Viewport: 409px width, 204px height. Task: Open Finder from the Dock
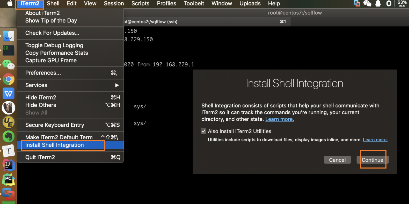[x=9, y=36]
